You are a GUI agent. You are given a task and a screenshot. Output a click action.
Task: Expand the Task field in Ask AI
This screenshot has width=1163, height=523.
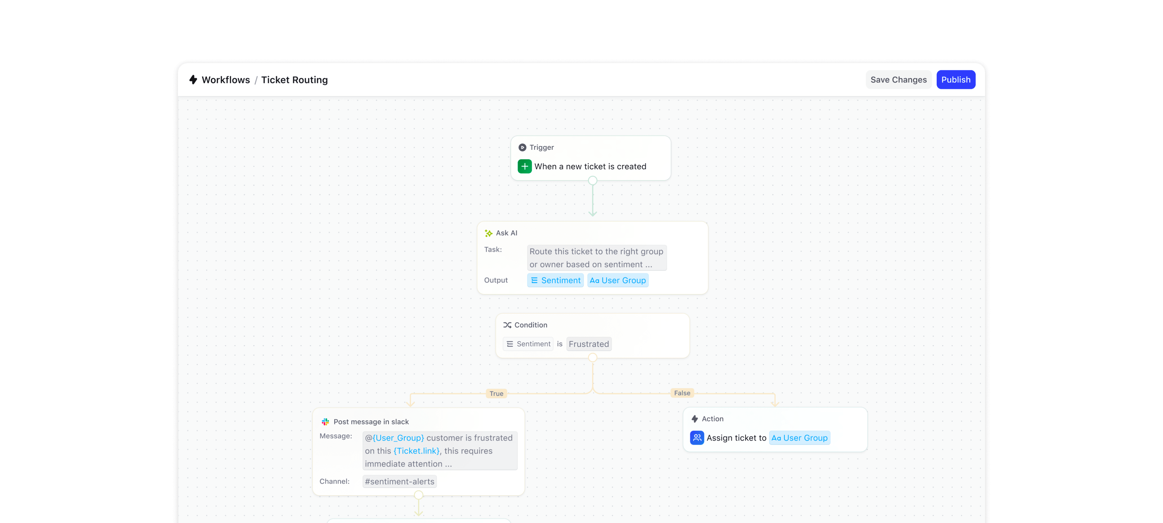(596, 257)
